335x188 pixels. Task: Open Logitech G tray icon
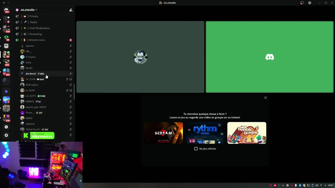[283, 185]
